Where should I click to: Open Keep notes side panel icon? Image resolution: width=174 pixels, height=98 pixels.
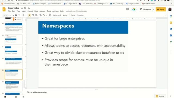[171, 23]
